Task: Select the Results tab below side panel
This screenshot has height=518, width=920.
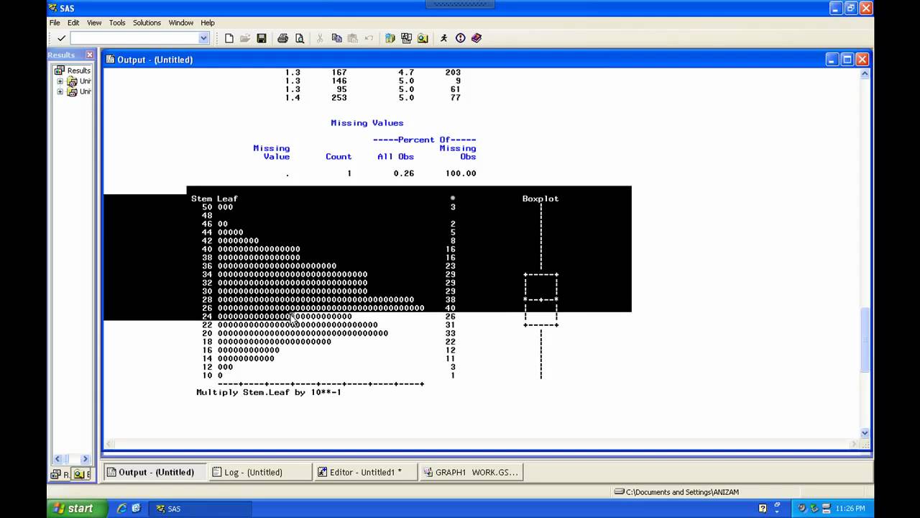Action: point(60,474)
